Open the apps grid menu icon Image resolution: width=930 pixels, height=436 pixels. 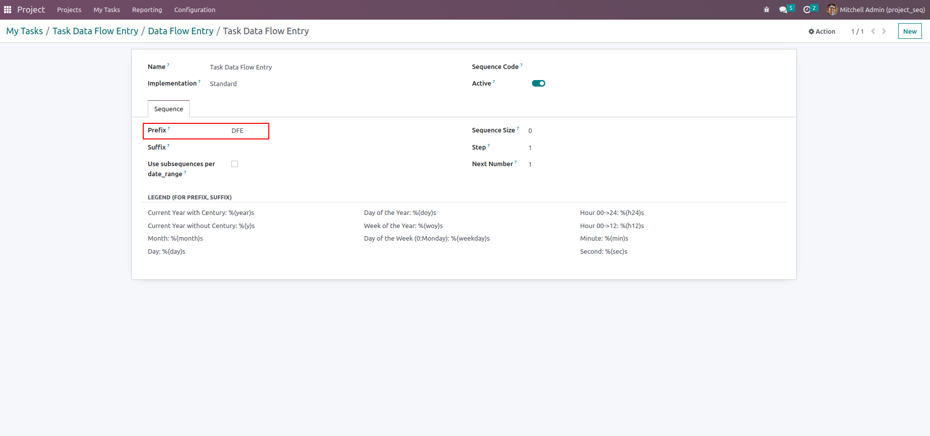pos(8,10)
